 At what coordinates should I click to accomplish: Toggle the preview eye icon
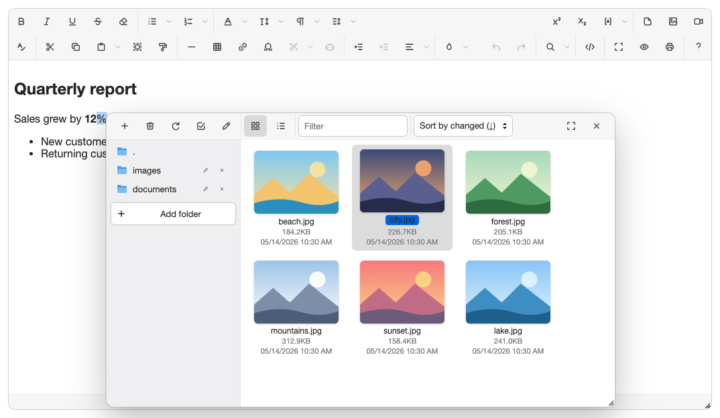(x=644, y=47)
